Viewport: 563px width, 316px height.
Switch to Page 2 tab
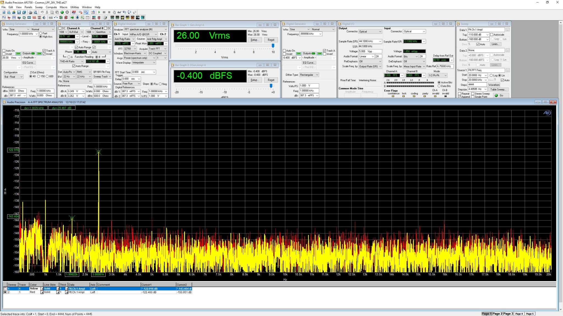coord(497,314)
